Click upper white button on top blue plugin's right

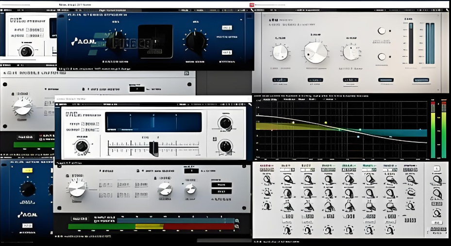pos(227,28)
